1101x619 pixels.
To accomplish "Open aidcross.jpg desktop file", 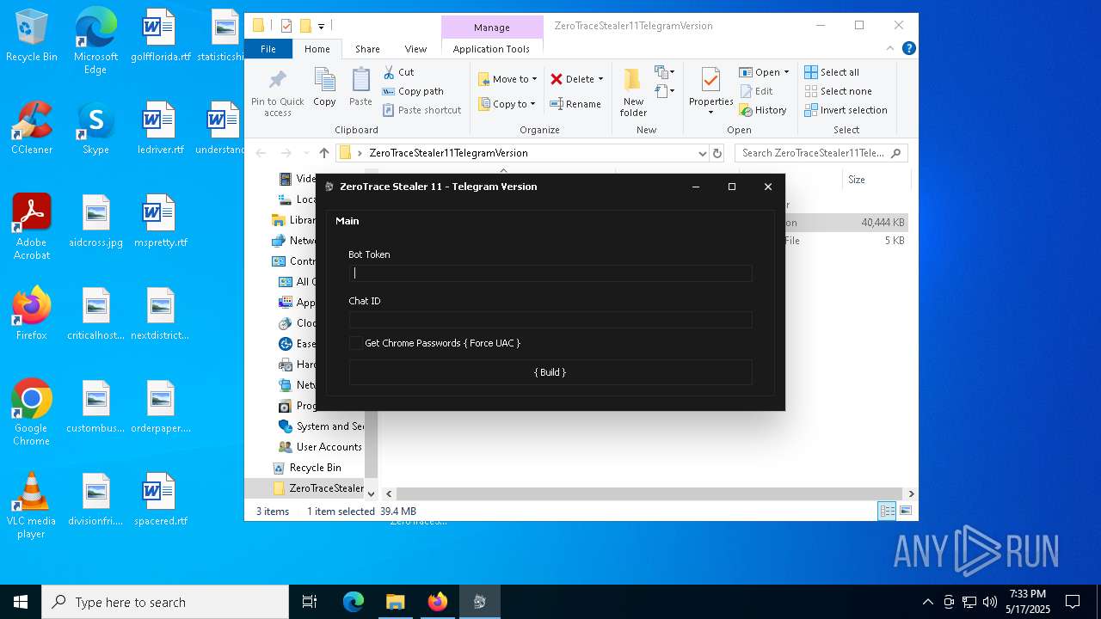I will tap(95, 221).
